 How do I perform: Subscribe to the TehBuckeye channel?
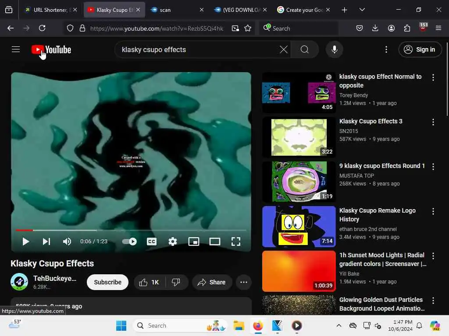click(x=108, y=282)
